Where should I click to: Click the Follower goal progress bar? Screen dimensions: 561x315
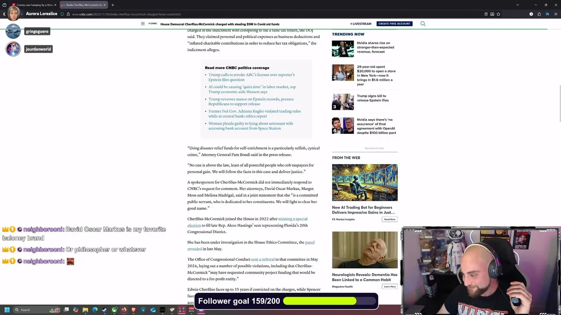[330, 301]
